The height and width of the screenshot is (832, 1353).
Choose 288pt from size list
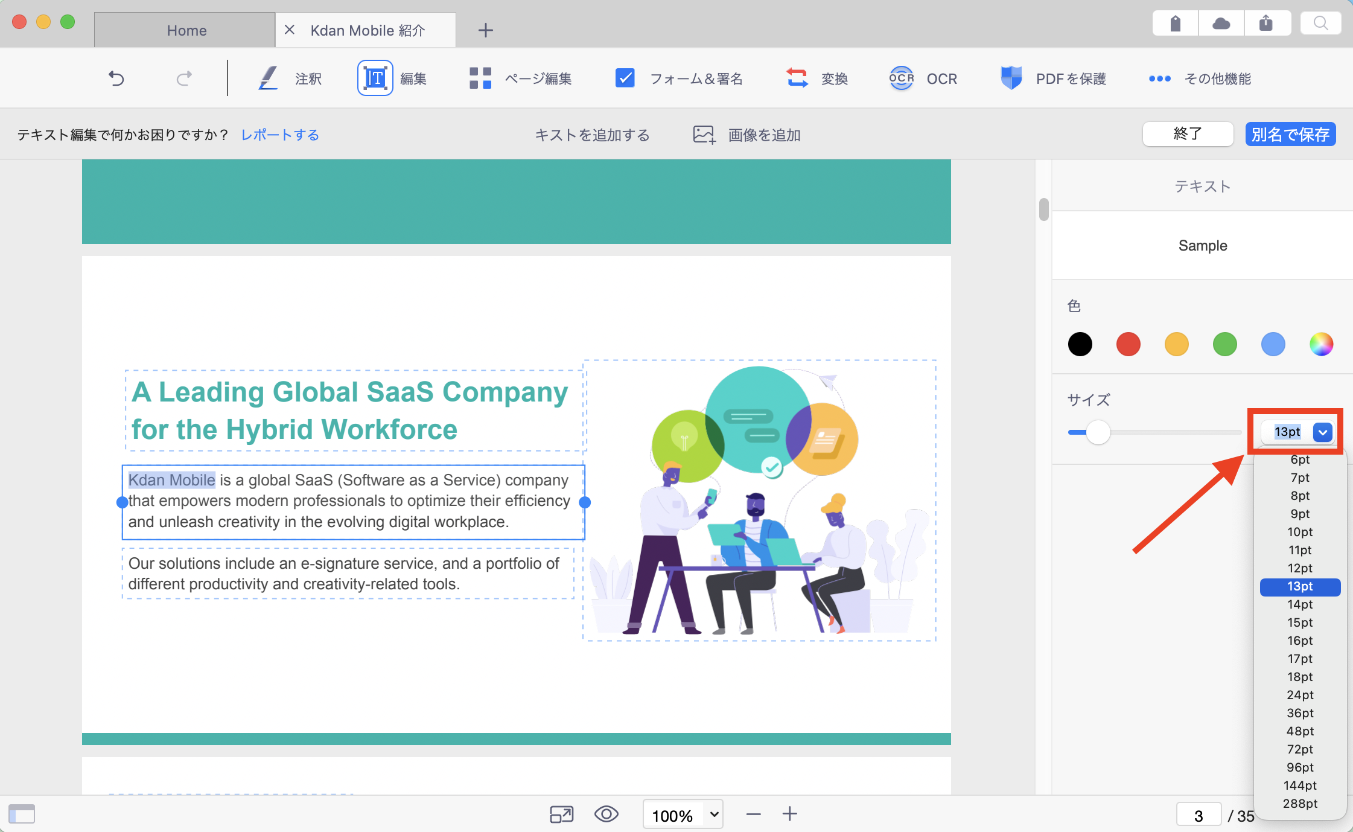[x=1300, y=804]
